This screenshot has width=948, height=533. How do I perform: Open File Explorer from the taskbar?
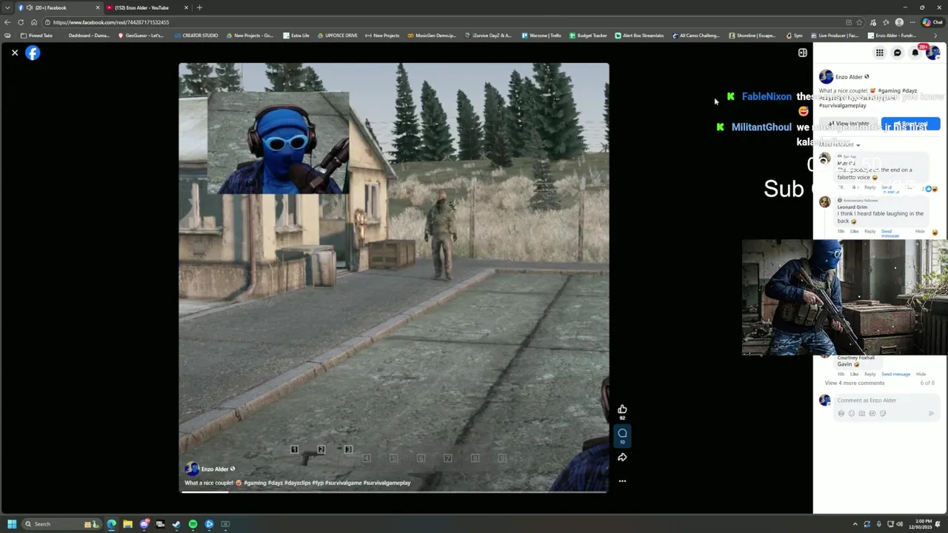tap(127, 524)
